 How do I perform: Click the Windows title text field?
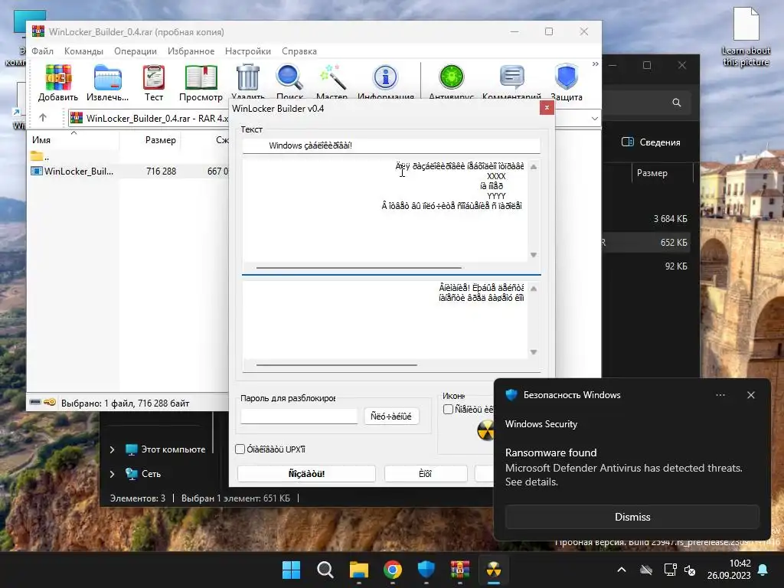(391, 145)
